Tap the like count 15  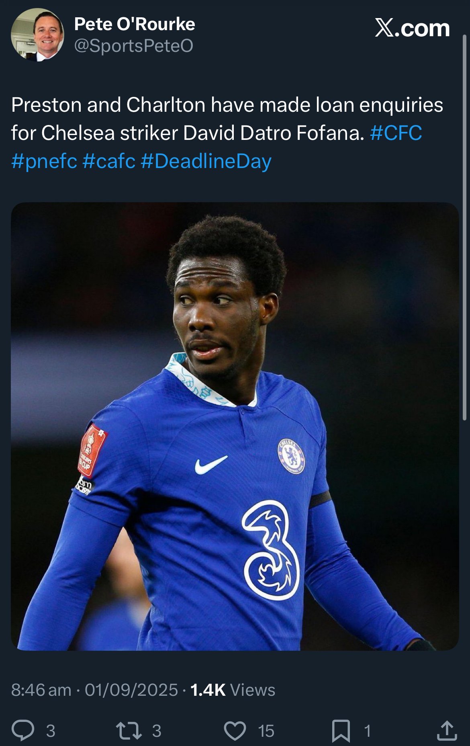pos(266,731)
